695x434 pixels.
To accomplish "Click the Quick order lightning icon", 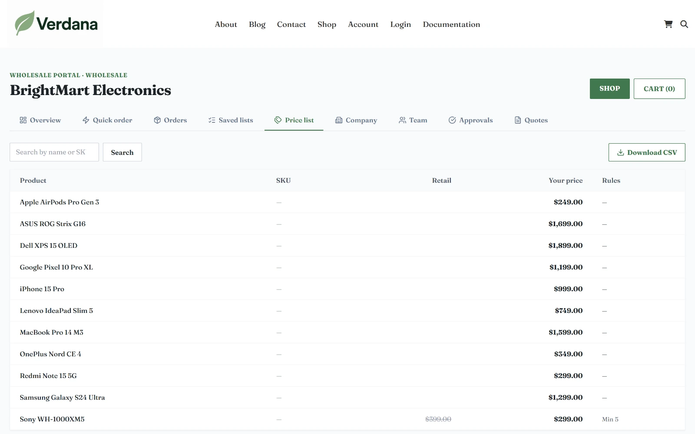I will pos(86,120).
